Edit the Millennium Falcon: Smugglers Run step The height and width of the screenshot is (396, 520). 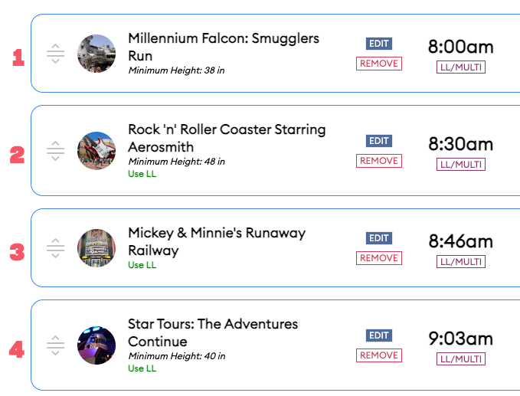pos(378,44)
